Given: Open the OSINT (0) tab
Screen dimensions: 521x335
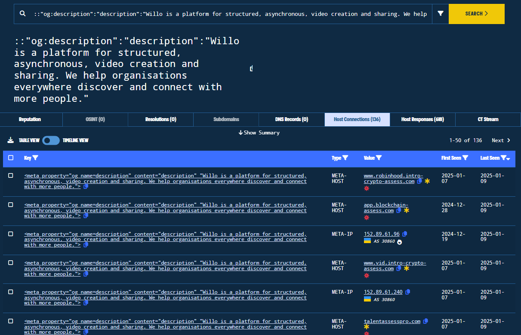Looking at the screenshot, I should (95, 119).
